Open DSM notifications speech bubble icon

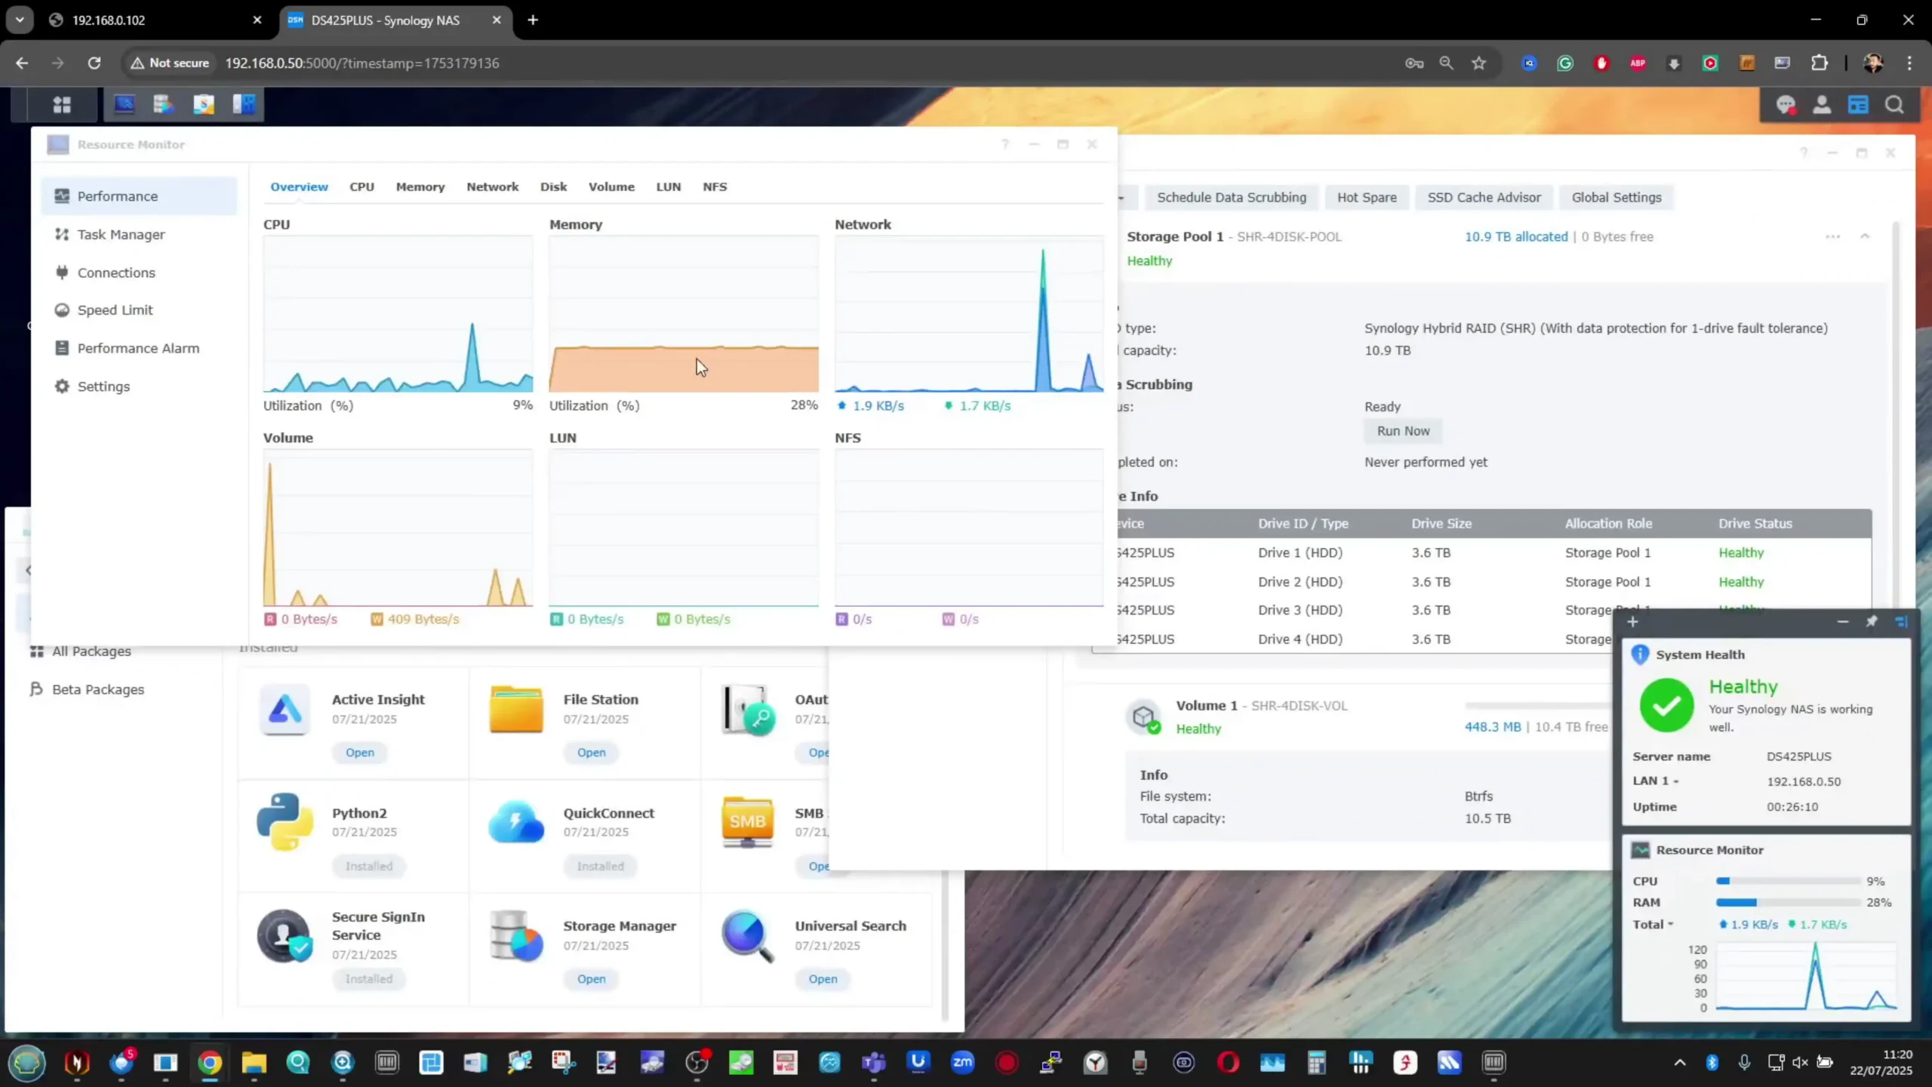(1786, 105)
